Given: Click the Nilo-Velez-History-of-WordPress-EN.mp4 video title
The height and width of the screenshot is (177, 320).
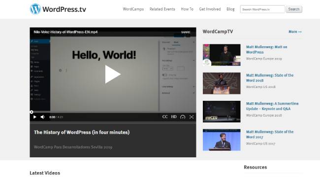Looking at the screenshot, I should click(65, 32).
